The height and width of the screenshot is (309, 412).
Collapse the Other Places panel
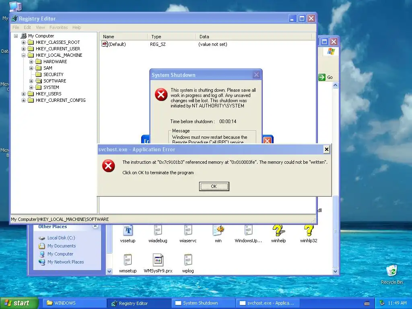click(x=95, y=226)
